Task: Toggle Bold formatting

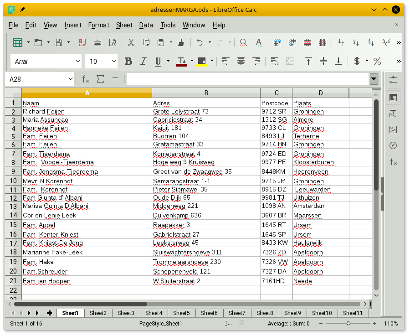Action: 128,61
